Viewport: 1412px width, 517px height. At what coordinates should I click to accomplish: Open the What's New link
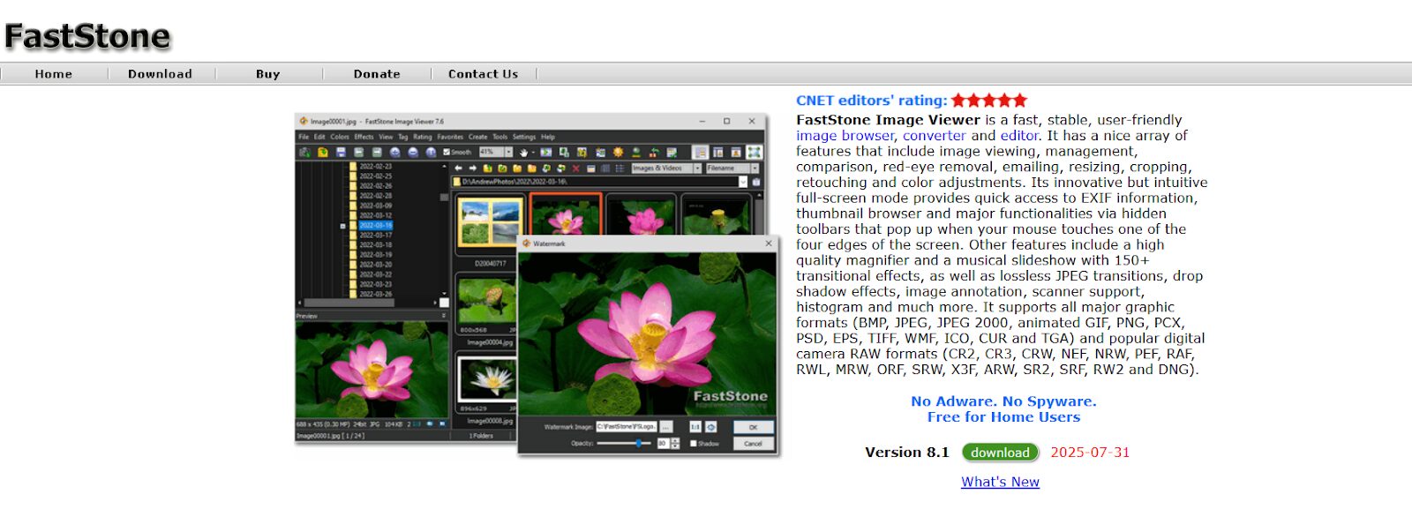1000,482
